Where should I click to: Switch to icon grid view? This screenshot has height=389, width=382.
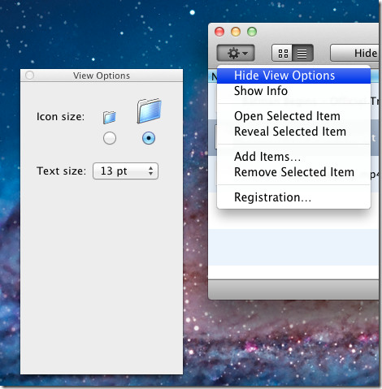click(282, 53)
